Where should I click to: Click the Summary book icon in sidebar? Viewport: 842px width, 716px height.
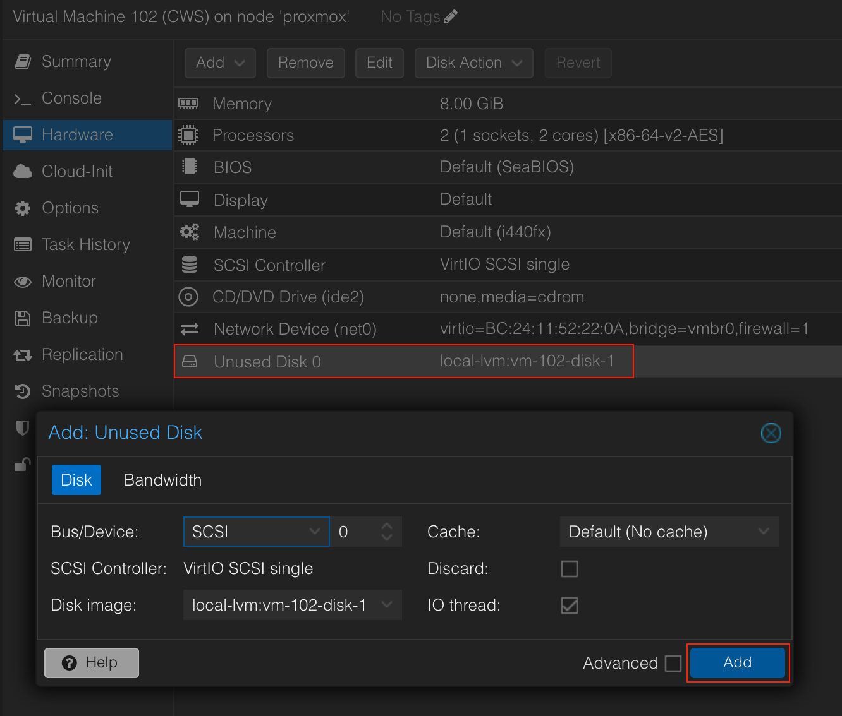[23, 61]
